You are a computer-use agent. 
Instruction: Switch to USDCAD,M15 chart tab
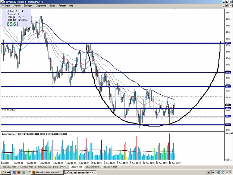click(93, 167)
